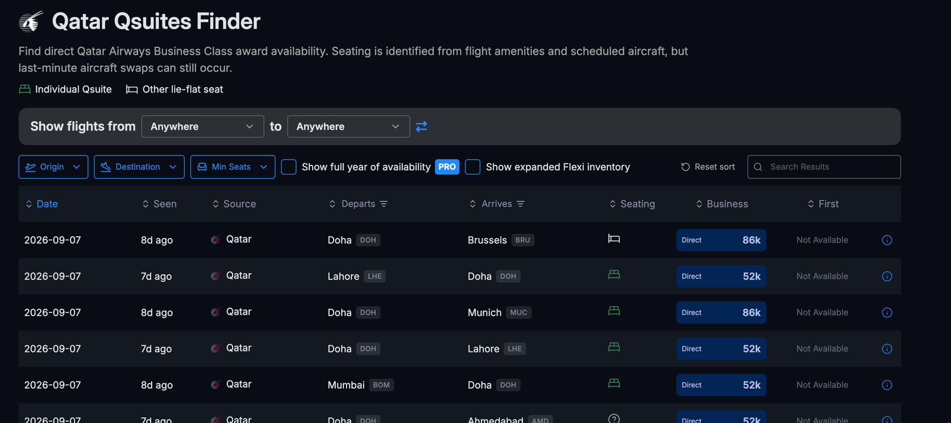
Task: Click Qsuite seat icon in Lahore to Doha row
Action: [x=614, y=275]
